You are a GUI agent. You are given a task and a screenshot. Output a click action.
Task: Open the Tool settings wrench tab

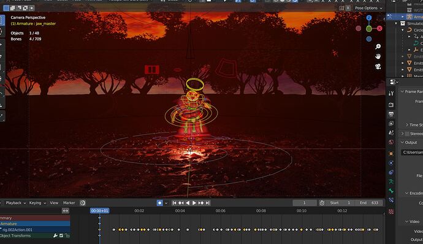pos(391,93)
